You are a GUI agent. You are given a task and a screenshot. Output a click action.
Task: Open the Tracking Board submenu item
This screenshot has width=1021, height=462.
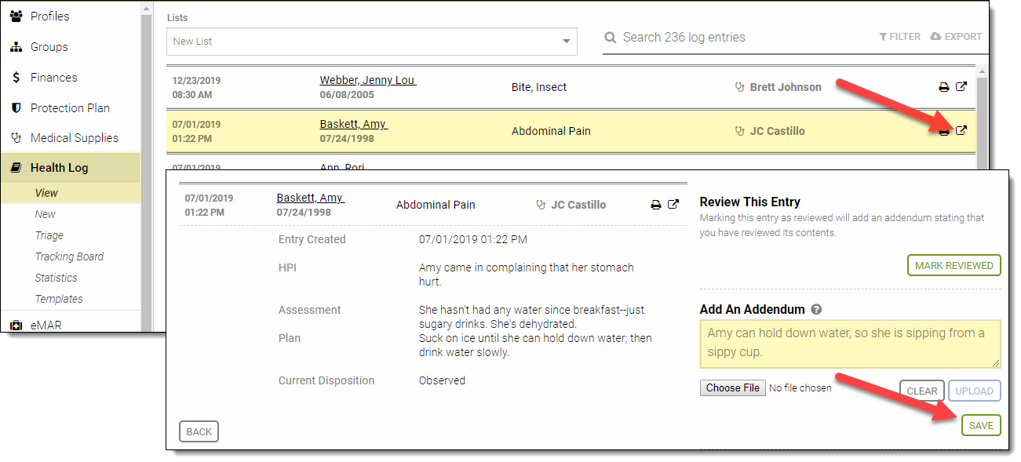click(x=69, y=256)
